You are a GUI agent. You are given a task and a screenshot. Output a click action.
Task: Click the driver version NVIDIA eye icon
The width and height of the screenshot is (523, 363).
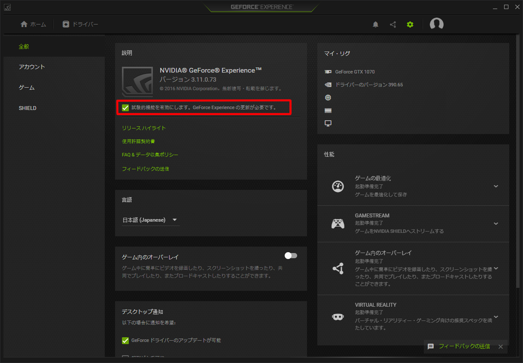[x=328, y=85]
